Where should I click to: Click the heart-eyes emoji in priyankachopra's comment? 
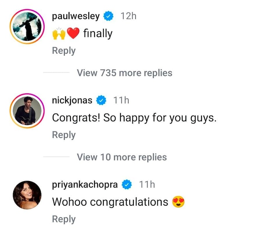coord(179,202)
